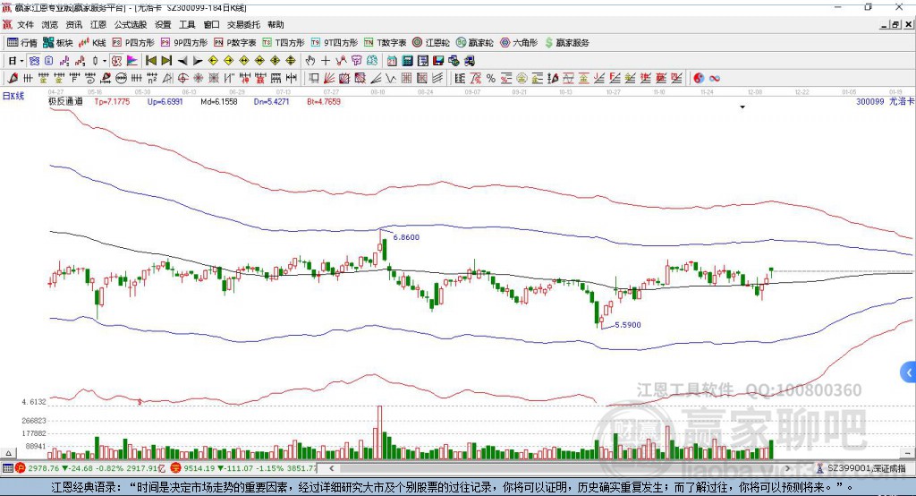Open the 六角形 hexagon tool
The image size is (916, 496).
[519, 43]
